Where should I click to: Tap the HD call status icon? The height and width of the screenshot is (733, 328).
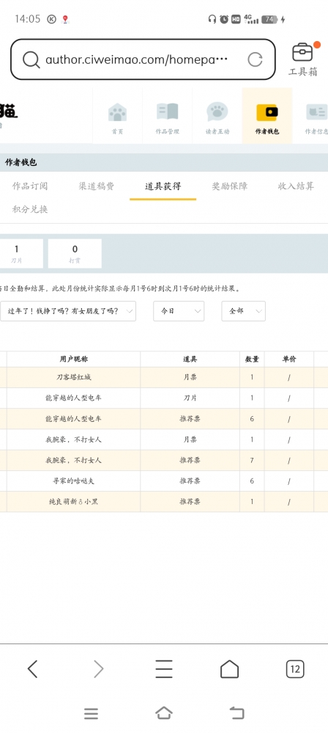click(236, 19)
